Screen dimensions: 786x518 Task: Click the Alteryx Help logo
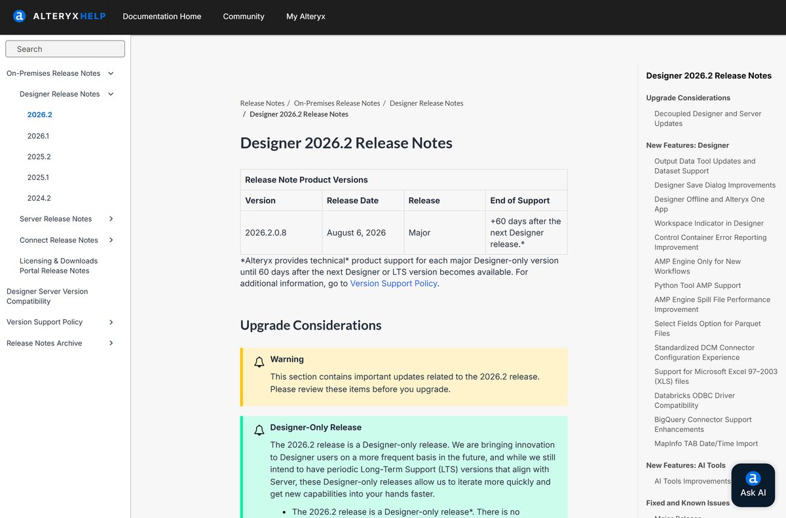(x=59, y=16)
